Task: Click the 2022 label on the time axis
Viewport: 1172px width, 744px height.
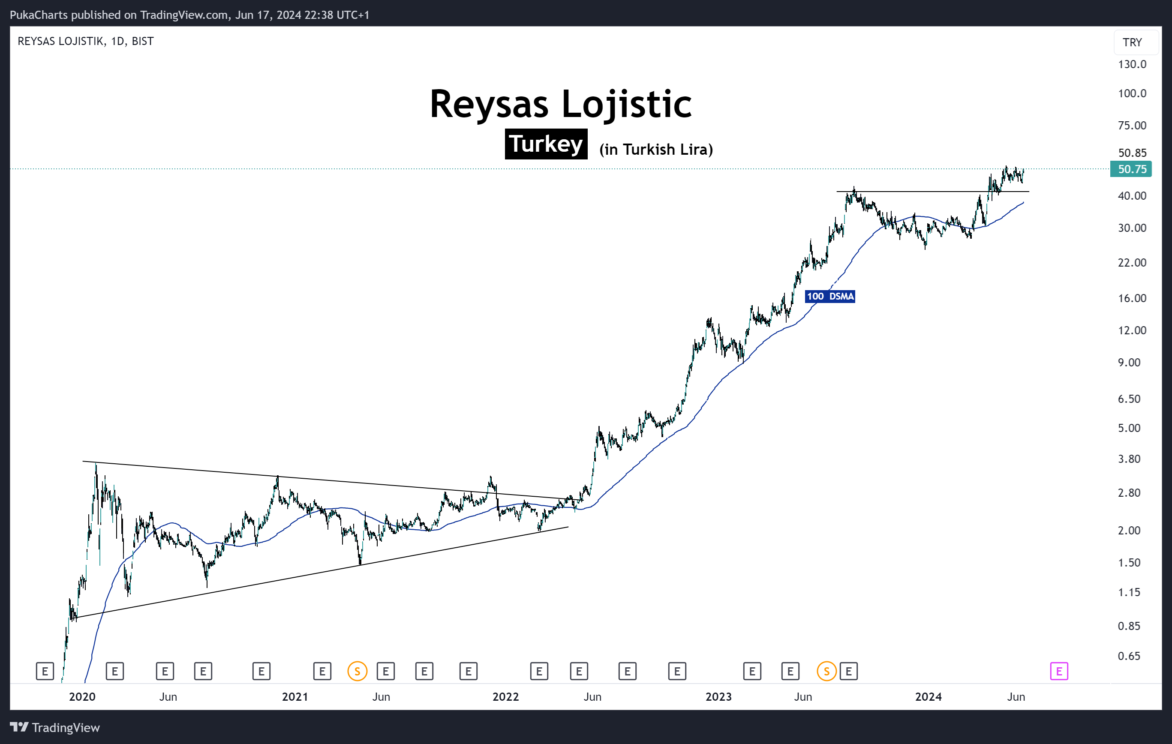Action: (x=506, y=697)
